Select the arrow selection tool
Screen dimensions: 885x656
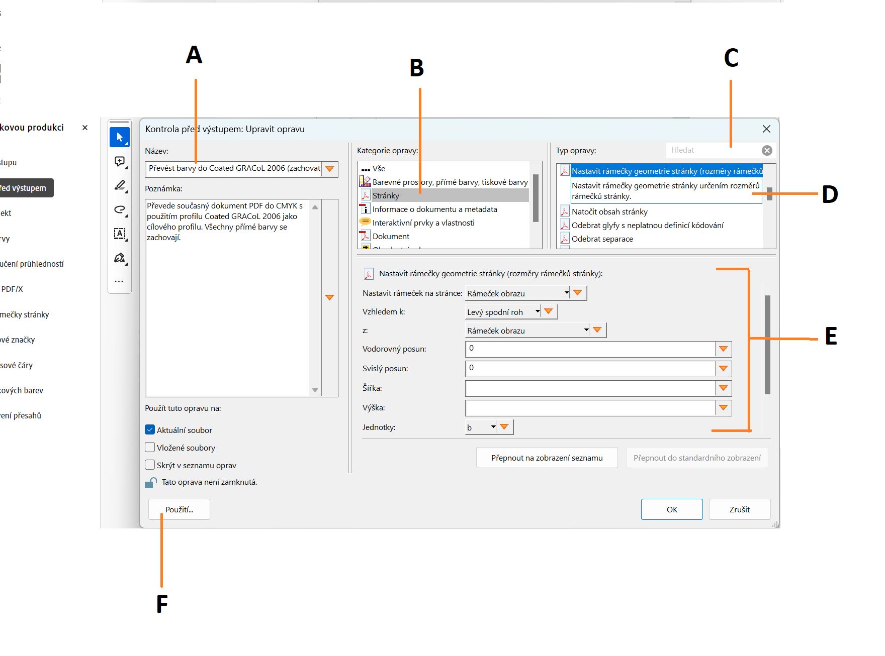tap(120, 137)
